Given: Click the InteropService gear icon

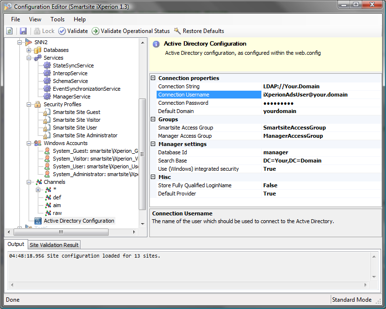Looking at the screenshot, I should (47, 73).
